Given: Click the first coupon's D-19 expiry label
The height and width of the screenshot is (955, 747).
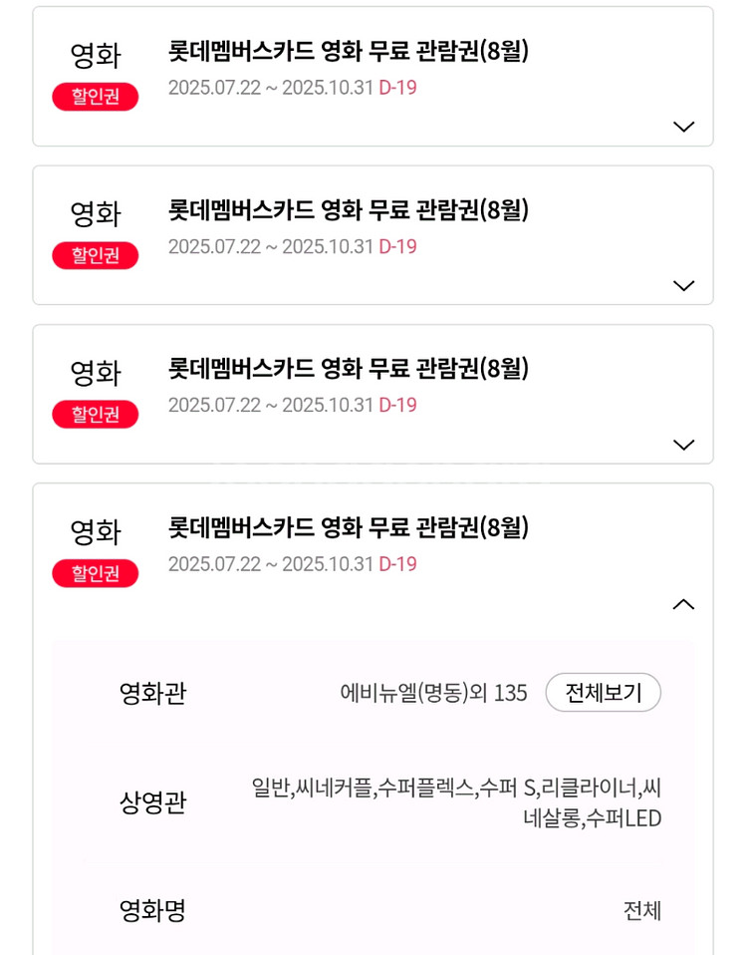Looking at the screenshot, I should tap(397, 88).
